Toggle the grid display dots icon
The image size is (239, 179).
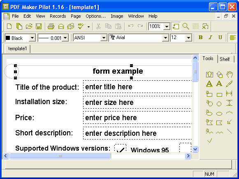click(195, 26)
